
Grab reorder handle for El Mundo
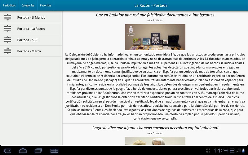(7, 17)
